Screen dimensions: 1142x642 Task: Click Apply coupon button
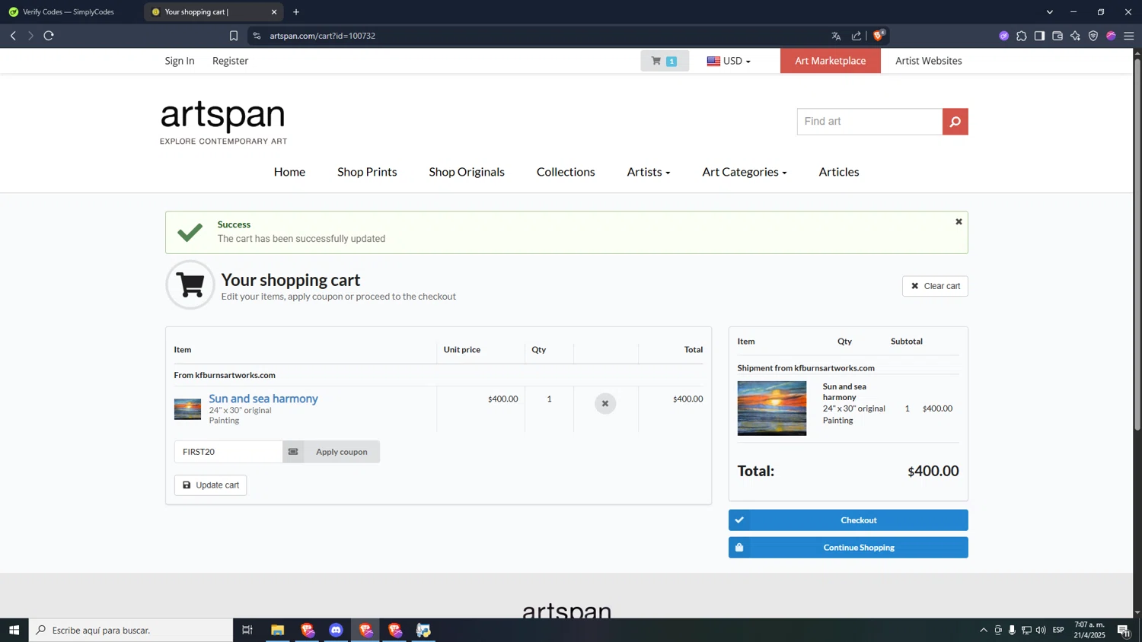pos(342,452)
